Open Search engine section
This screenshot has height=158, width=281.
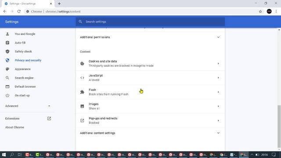(x=24, y=78)
